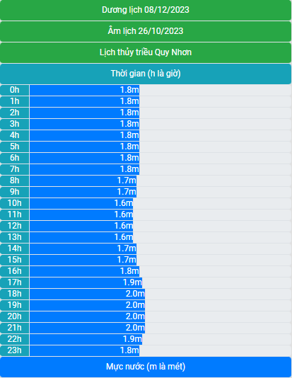
Task: Select the 20h time label
Action: click(x=14, y=316)
